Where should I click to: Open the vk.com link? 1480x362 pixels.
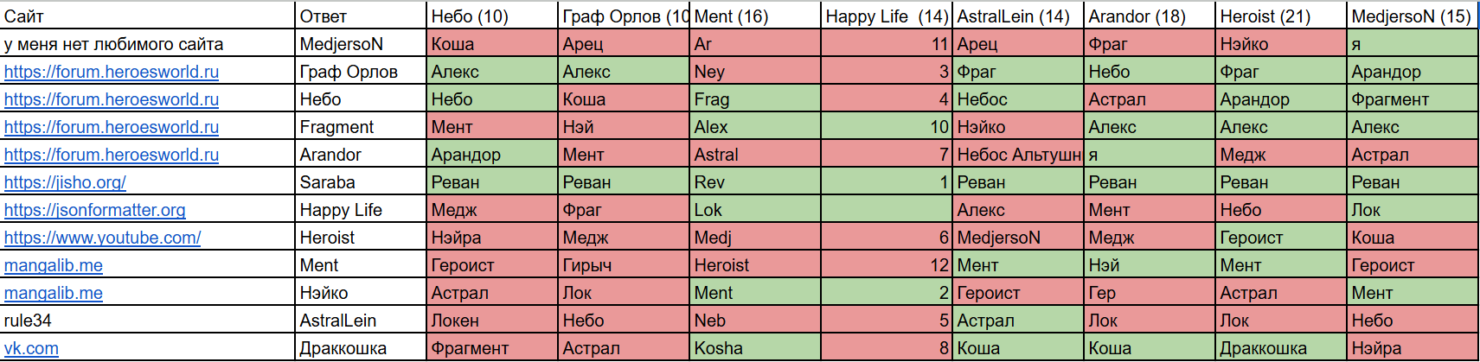pyautogui.click(x=31, y=348)
